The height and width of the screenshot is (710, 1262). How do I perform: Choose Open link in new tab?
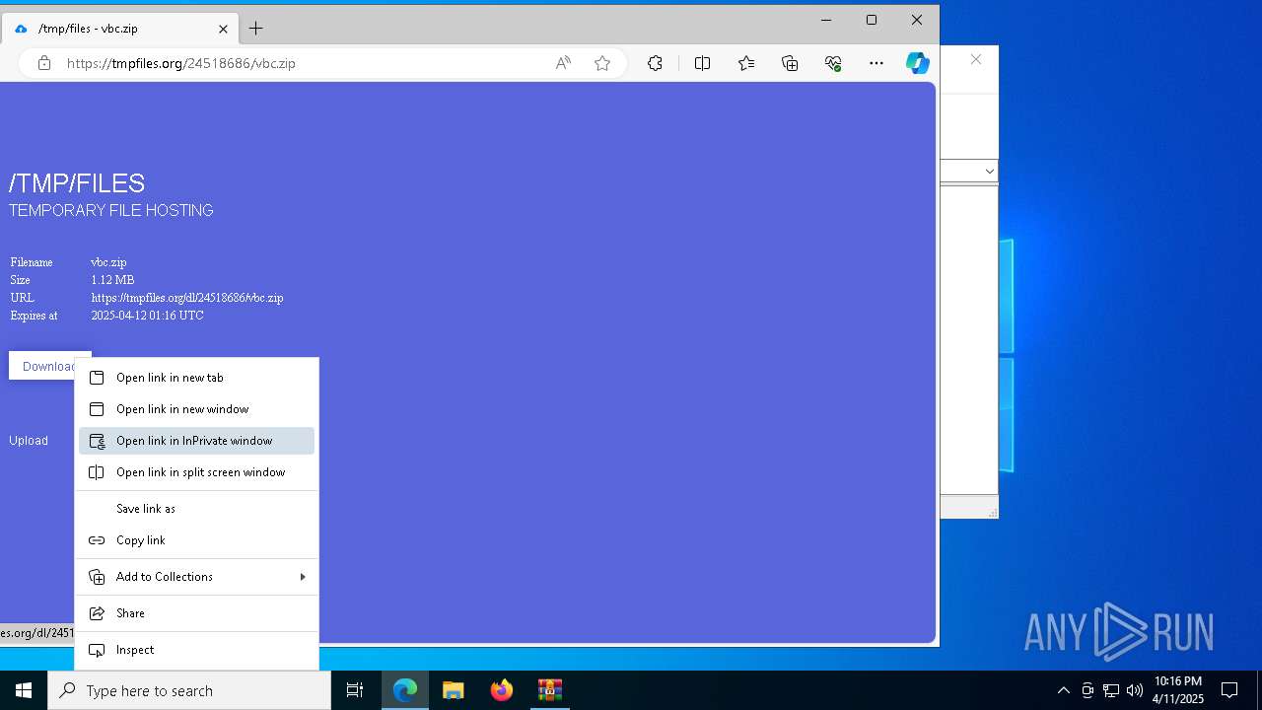coord(196,378)
